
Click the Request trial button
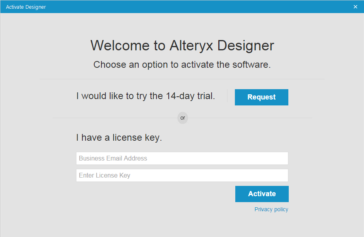pos(261,97)
